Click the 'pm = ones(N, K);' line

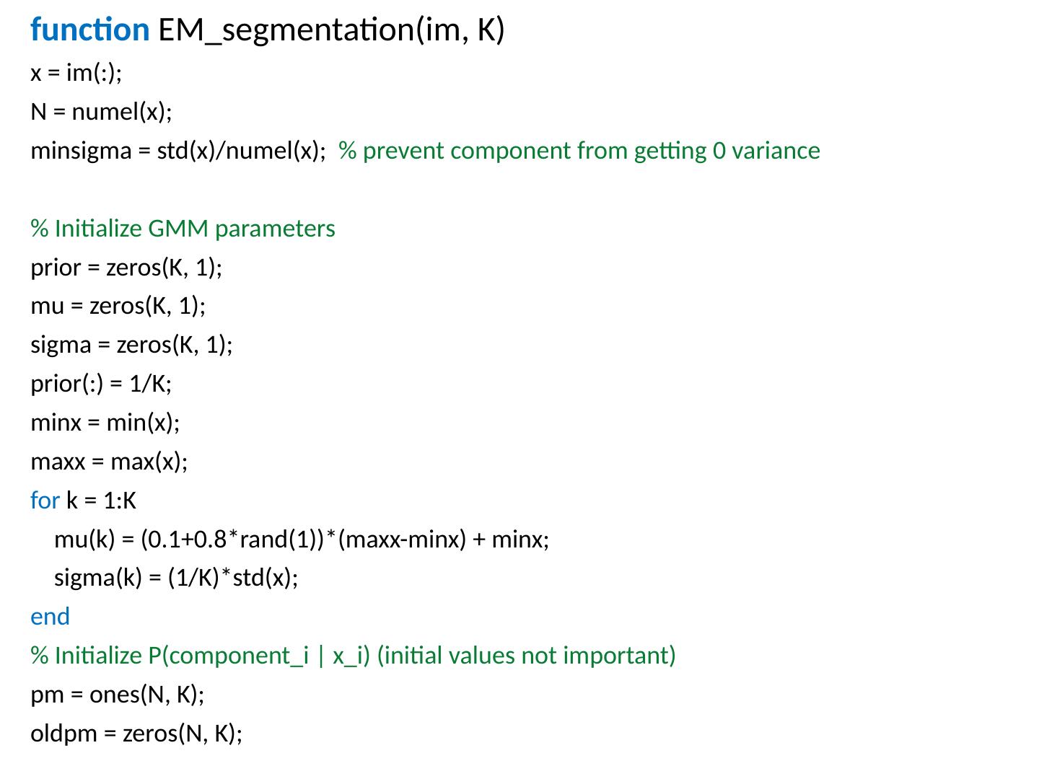point(118,695)
